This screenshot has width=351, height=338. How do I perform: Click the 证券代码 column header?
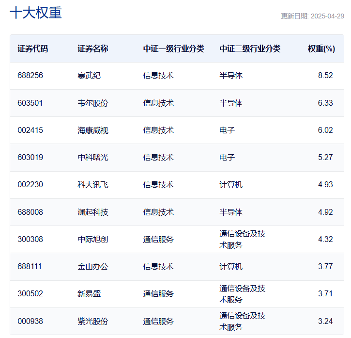point(33,48)
